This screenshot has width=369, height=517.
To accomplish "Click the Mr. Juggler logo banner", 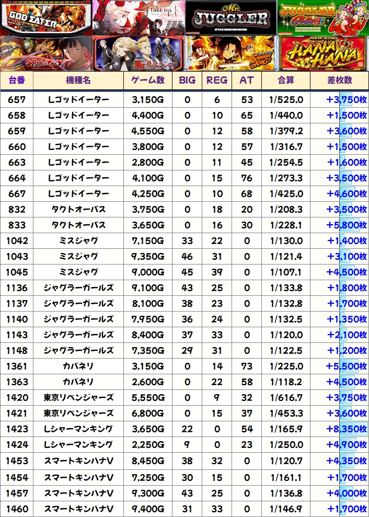I will (231, 18).
